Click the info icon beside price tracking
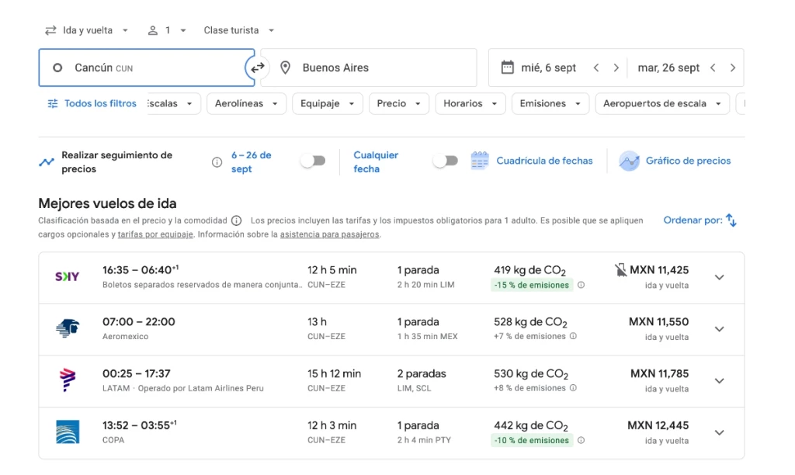The image size is (795, 475). tap(217, 162)
